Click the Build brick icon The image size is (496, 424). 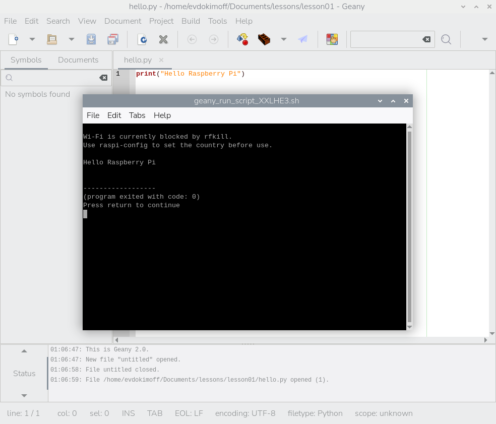click(x=264, y=39)
